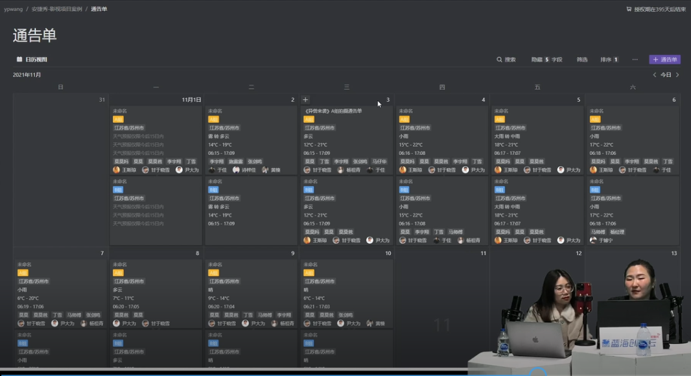Click 通告单 page title
The height and width of the screenshot is (376, 691).
35,36
